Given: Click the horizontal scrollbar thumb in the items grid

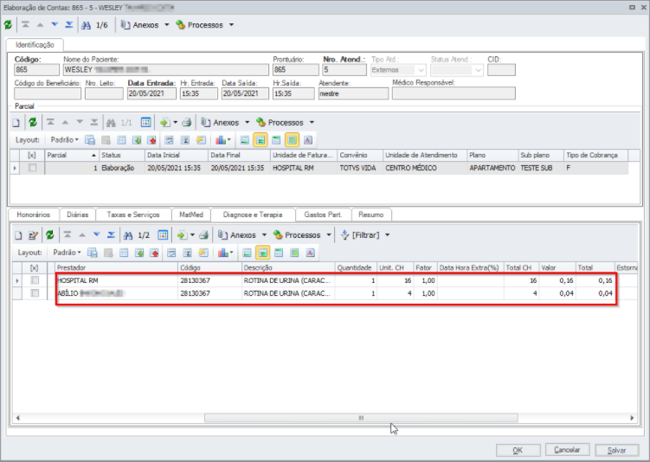Looking at the screenshot, I should pyautogui.click(x=361, y=418).
